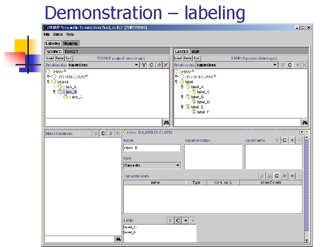The width and height of the screenshot is (329, 247).
Task: Click the Documentation text area
Action: (x=213, y=156)
